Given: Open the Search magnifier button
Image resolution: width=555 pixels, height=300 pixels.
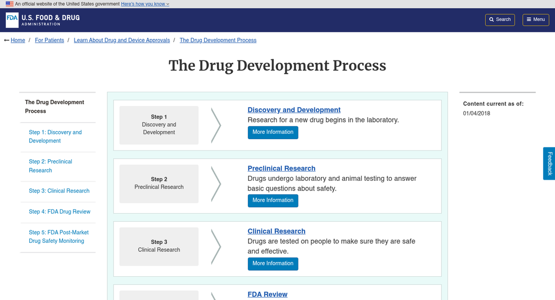Looking at the screenshot, I should coord(500,20).
